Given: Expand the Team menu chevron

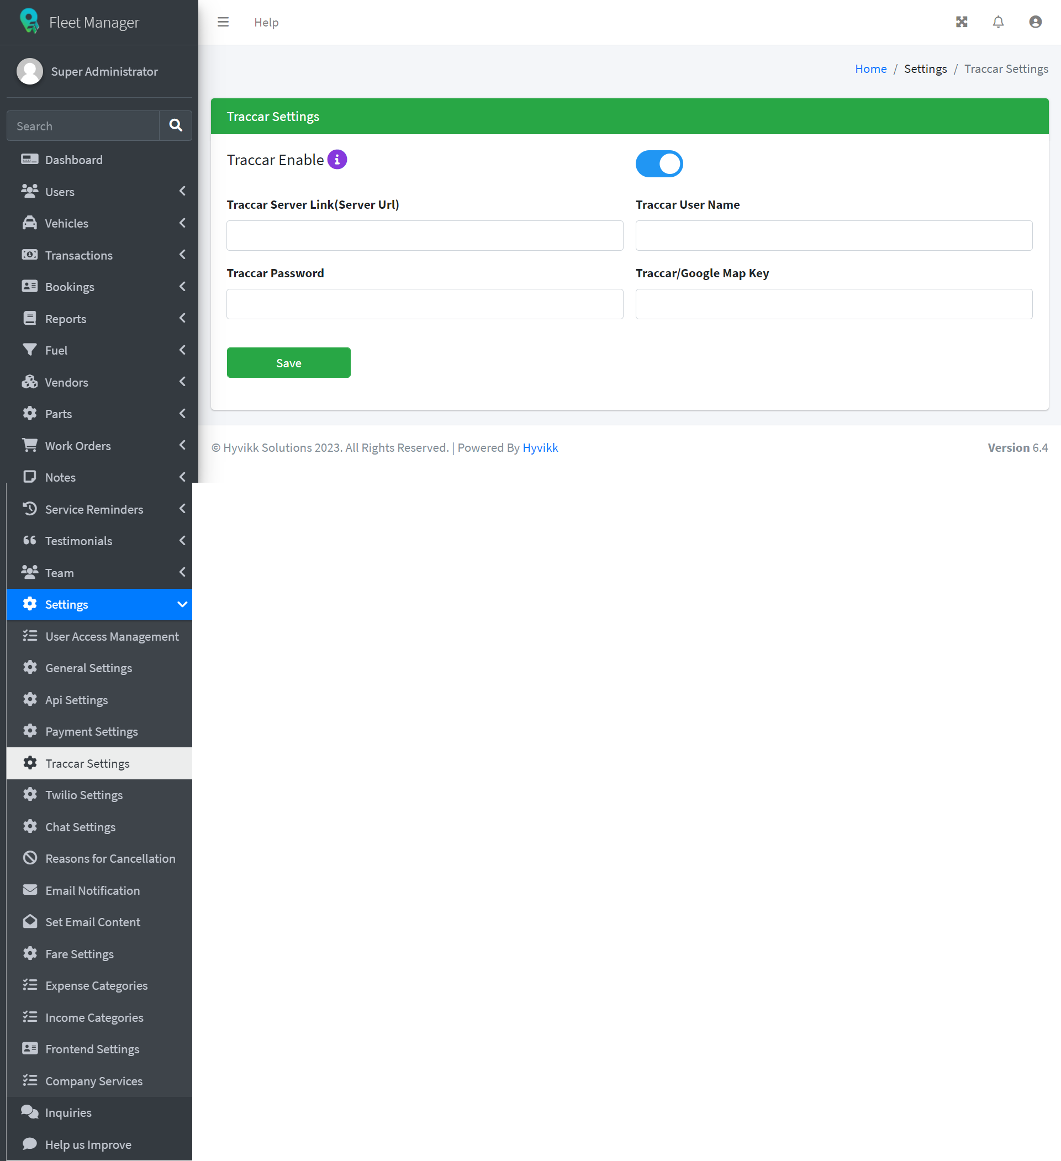Looking at the screenshot, I should [x=183, y=572].
